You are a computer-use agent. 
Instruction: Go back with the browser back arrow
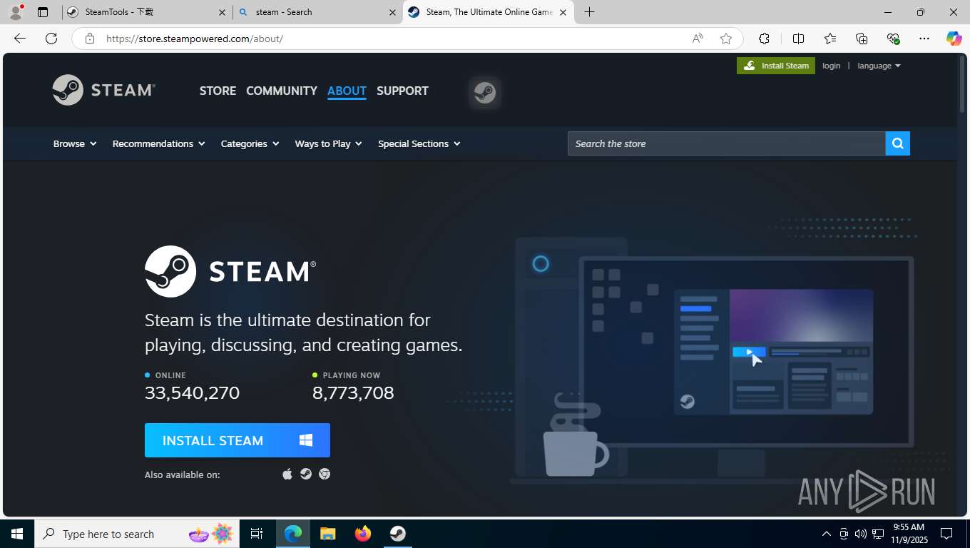(20, 39)
